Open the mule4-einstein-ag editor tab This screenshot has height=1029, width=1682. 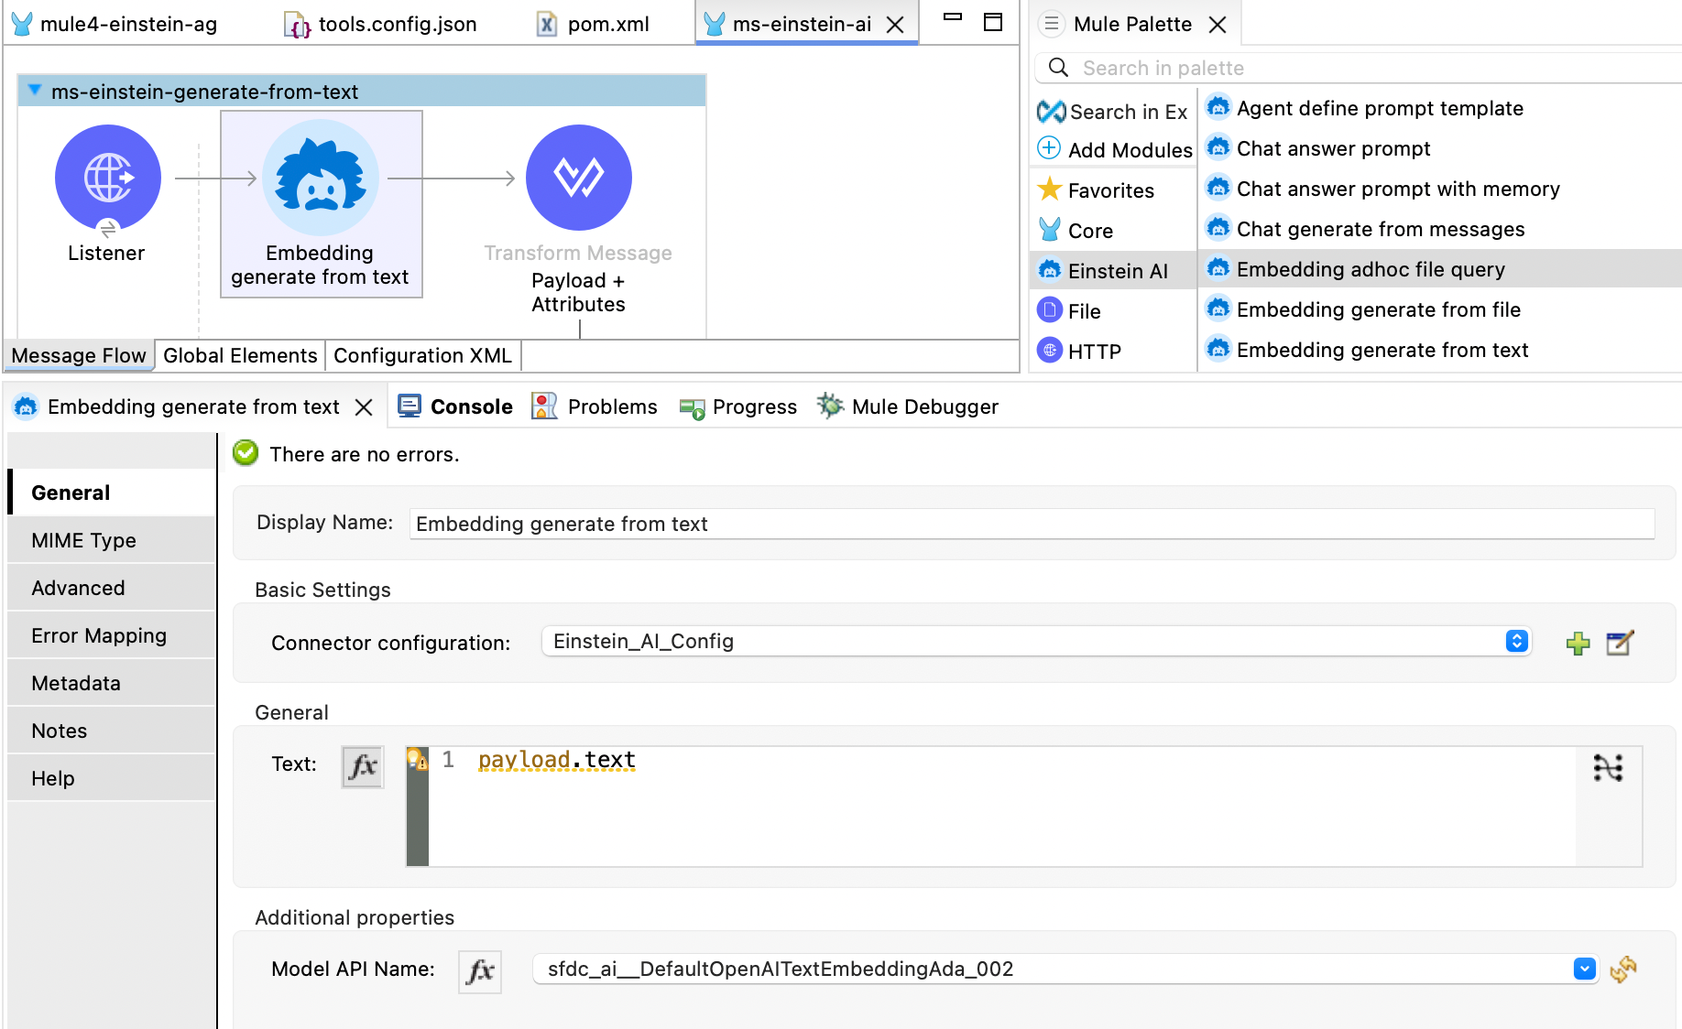tap(114, 24)
